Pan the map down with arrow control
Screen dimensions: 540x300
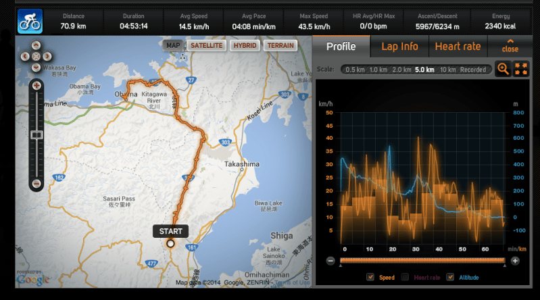[x=36, y=67]
